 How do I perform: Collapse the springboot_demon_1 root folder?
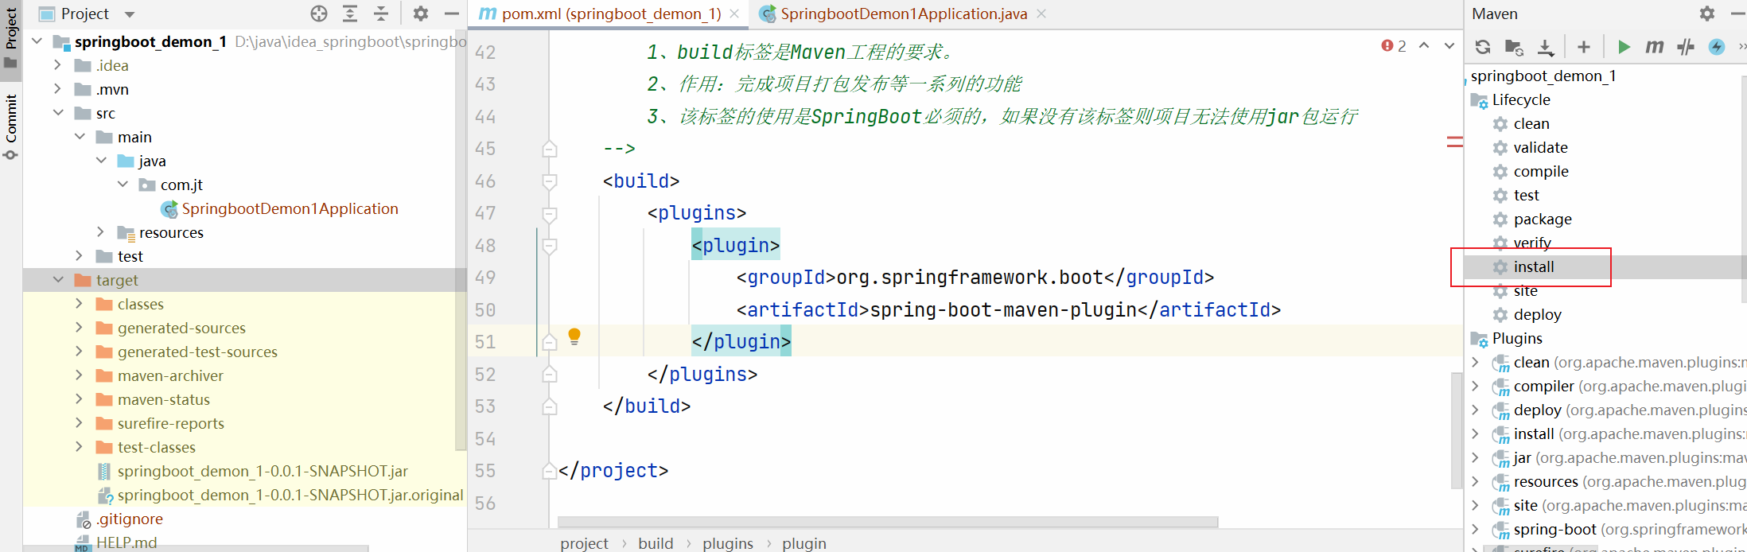[37, 41]
